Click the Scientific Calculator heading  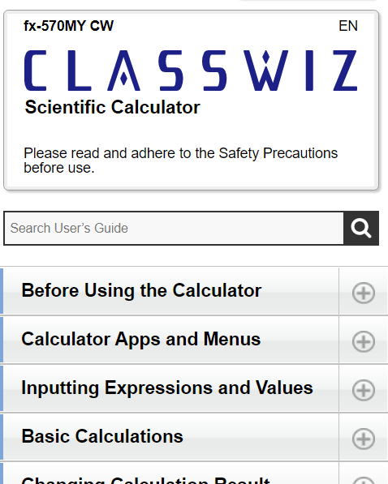[x=113, y=107]
